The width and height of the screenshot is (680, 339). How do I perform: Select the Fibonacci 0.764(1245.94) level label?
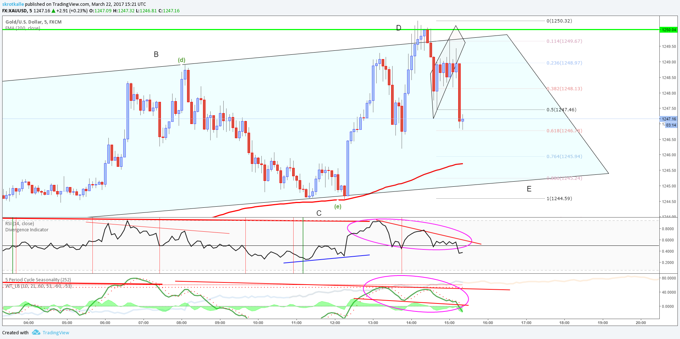[x=564, y=156]
